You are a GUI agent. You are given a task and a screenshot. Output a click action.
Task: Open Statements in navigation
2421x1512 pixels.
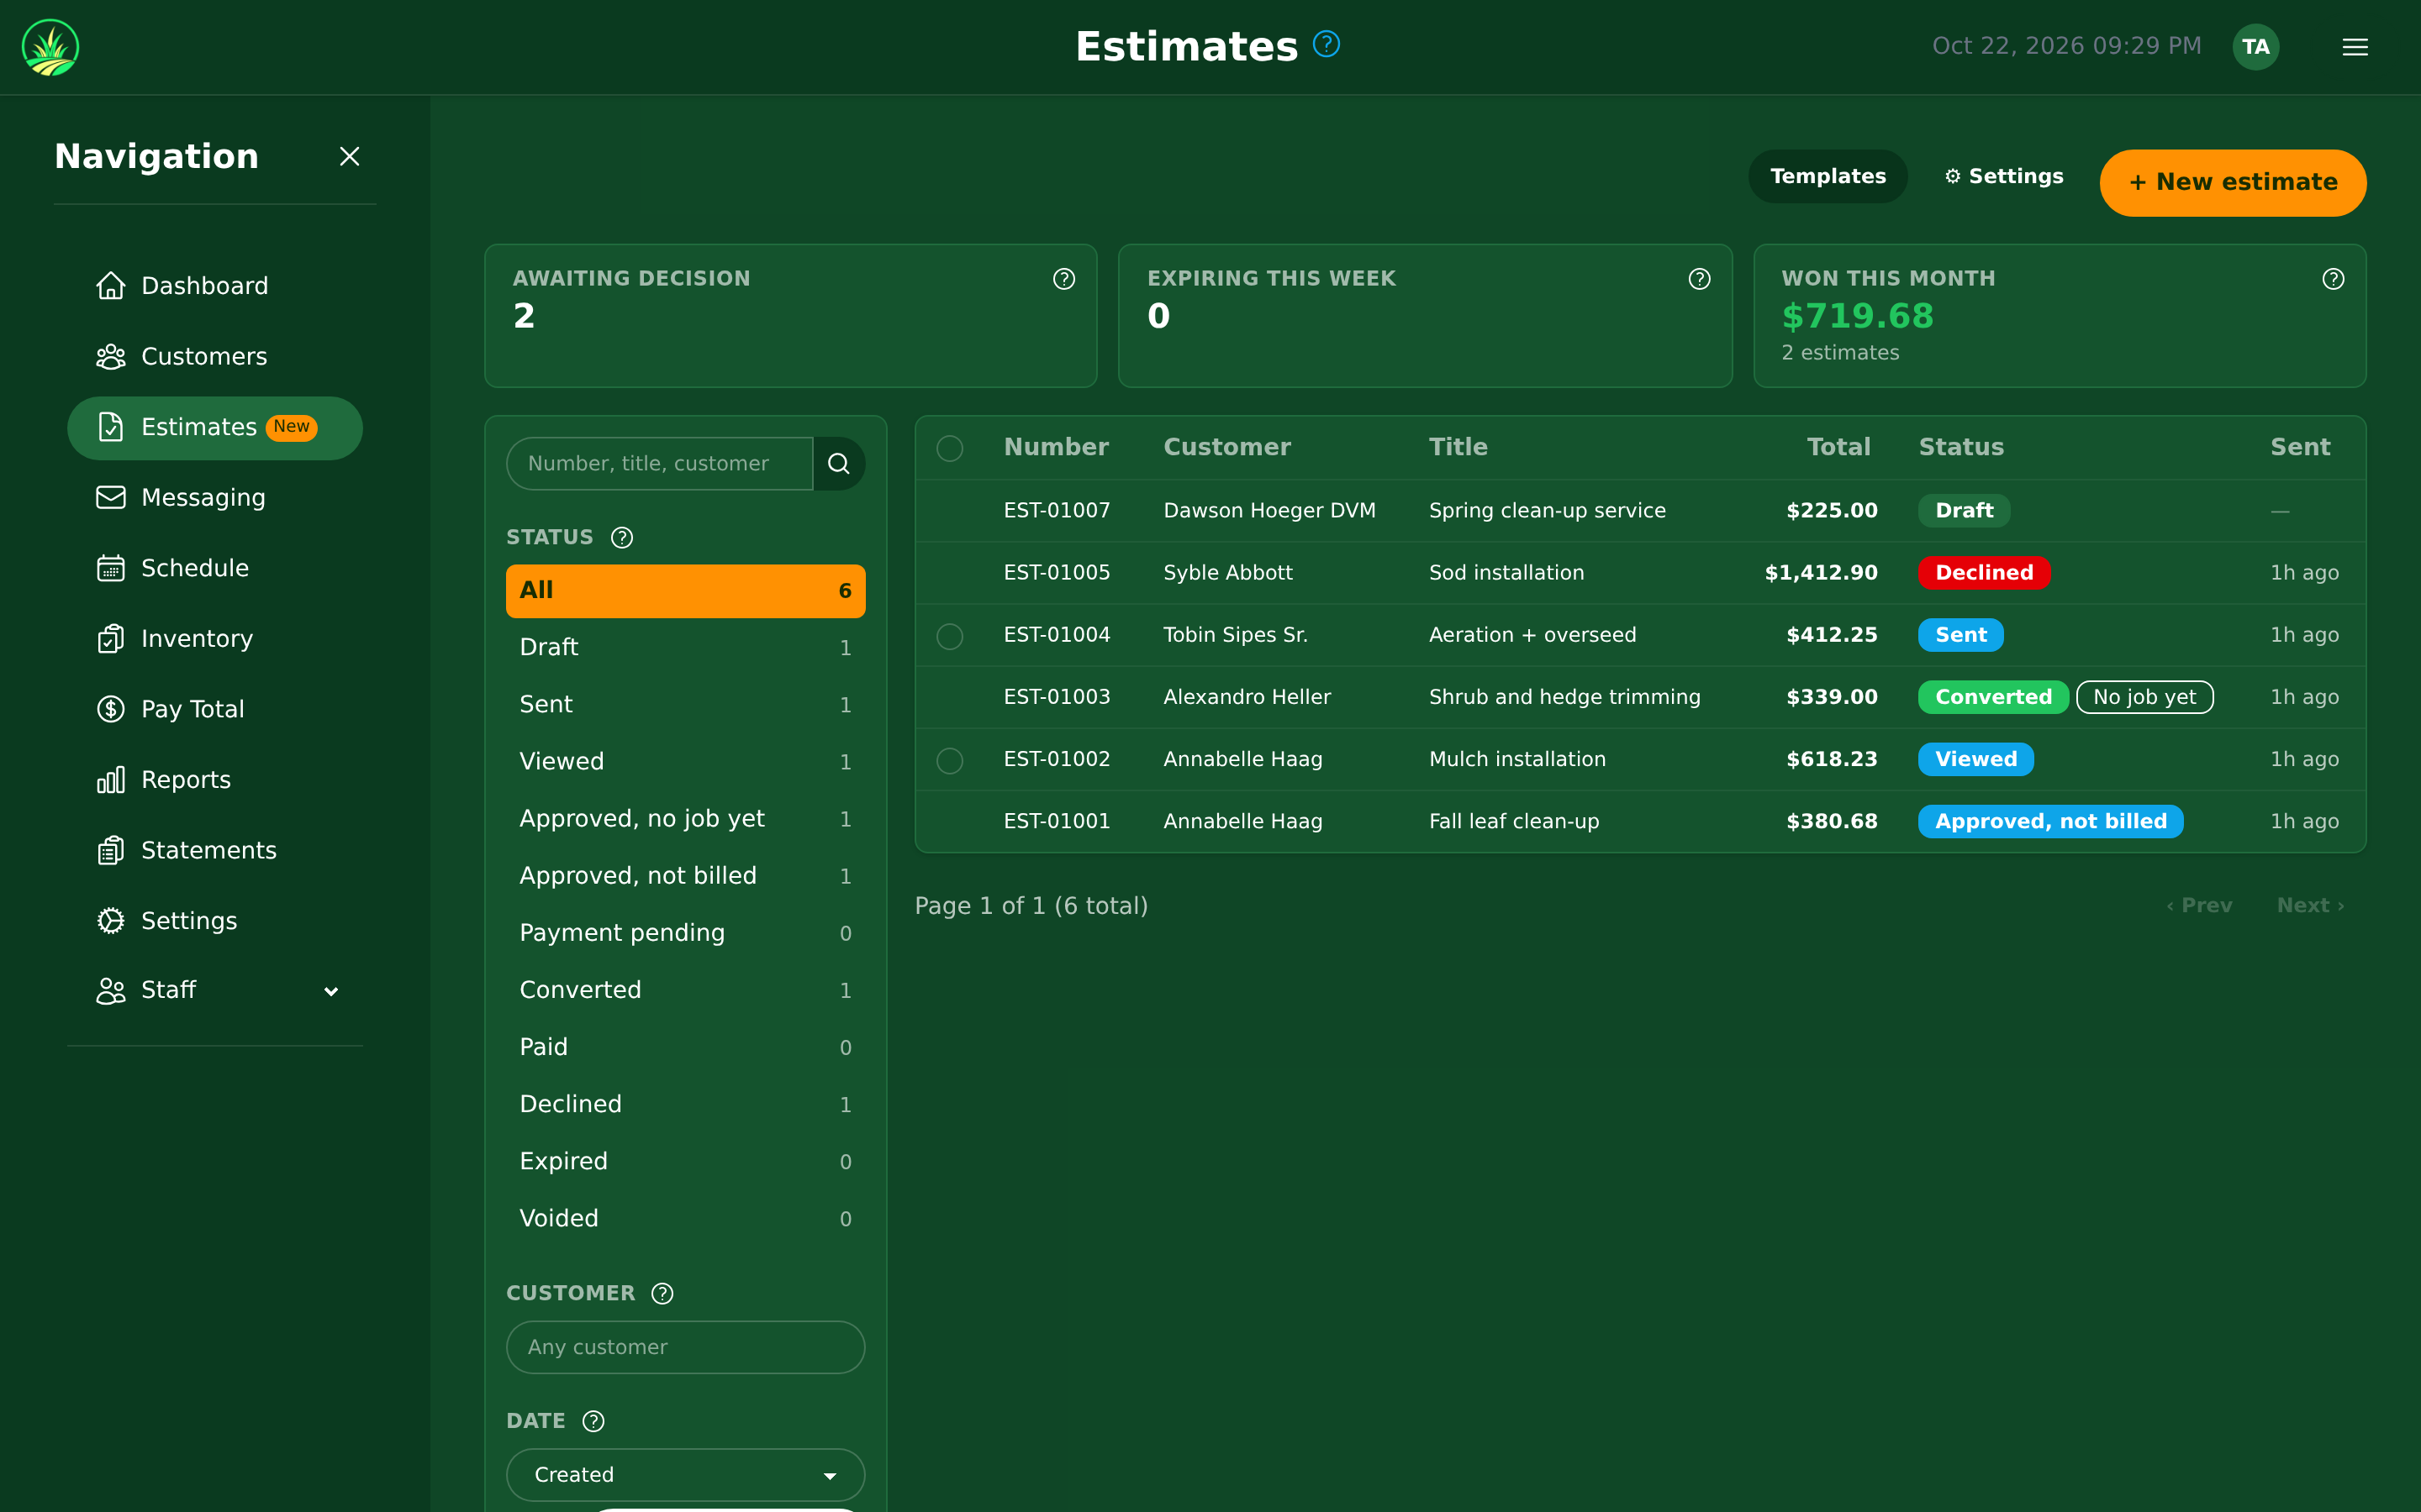point(214,851)
